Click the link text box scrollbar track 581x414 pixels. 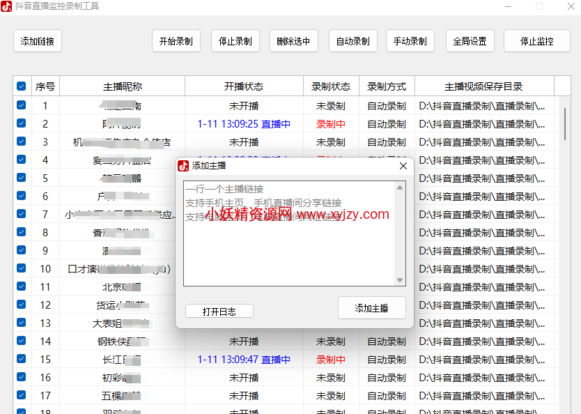400,234
